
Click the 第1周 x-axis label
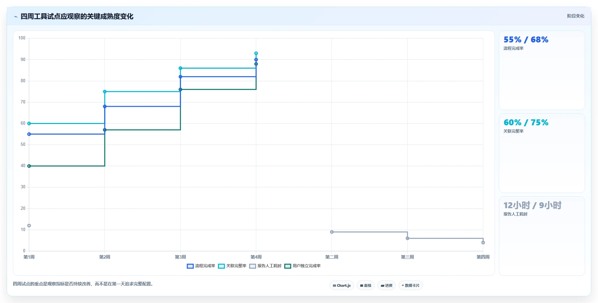pos(29,257)
